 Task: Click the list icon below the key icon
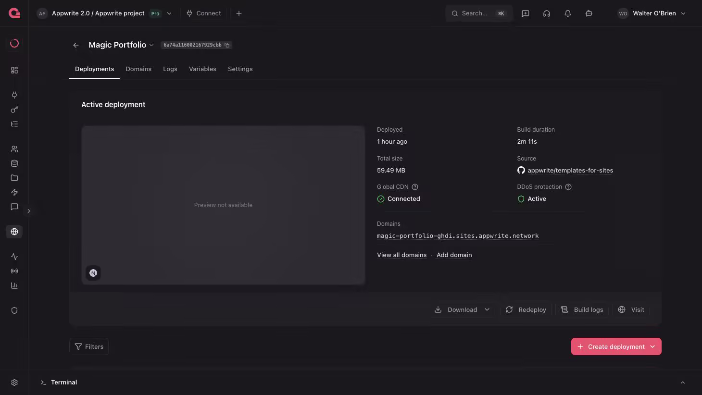tap(14, 124)
